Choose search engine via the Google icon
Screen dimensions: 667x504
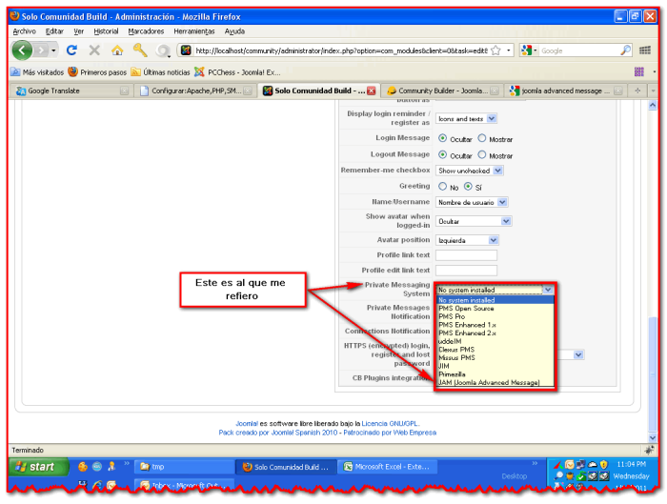coord(527,50)
